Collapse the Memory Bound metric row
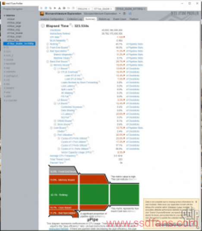The height and width of the screenshot is (231, 202). (51, 65)
